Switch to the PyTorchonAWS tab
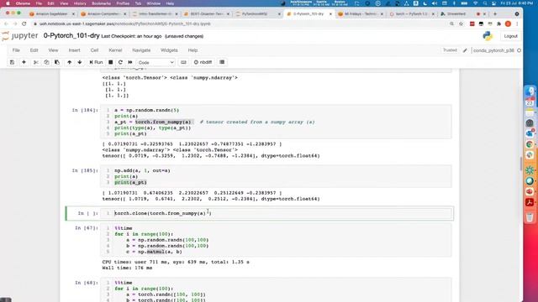Image resolution: width=538 pixels, height=302 pixels. point(258,14)
